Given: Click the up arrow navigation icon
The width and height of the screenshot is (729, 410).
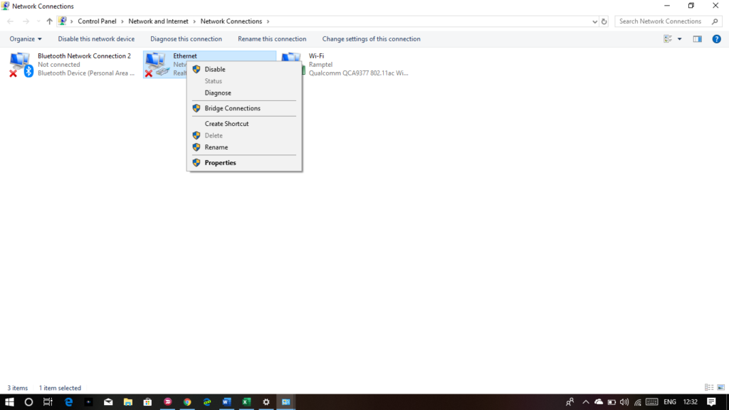Looking at the screenshot, I should [49, 21].
